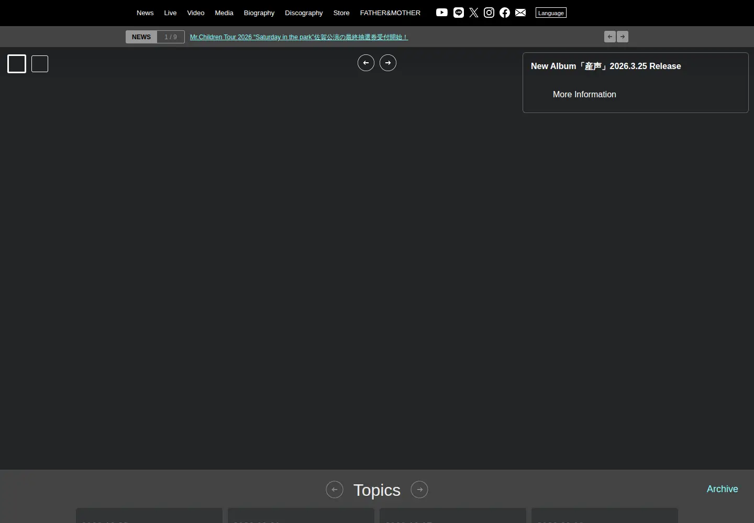Click the next Topics arrow

click(x=419, y=490)
